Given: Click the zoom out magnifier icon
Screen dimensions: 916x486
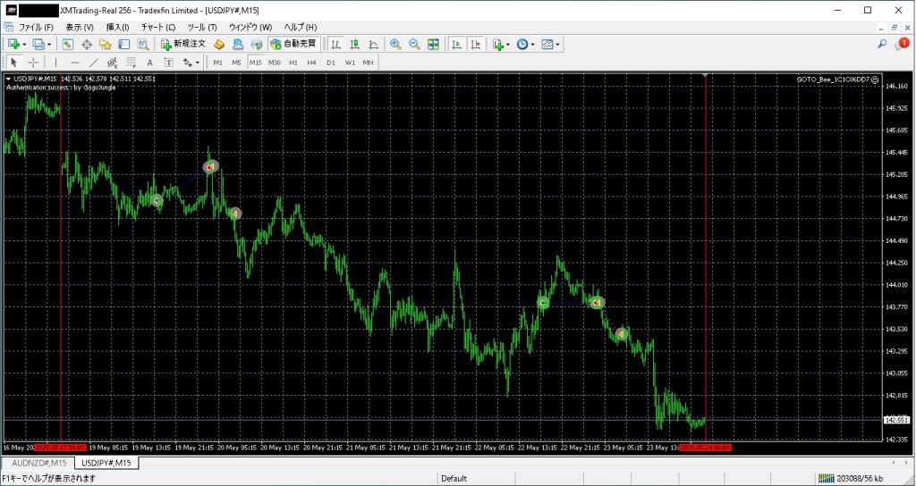Looking at the screenshot, I should 414,44.
